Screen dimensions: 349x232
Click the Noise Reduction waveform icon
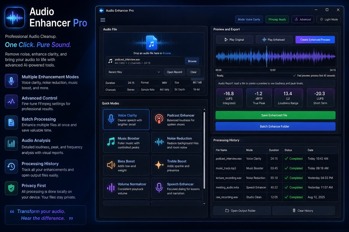159,142
